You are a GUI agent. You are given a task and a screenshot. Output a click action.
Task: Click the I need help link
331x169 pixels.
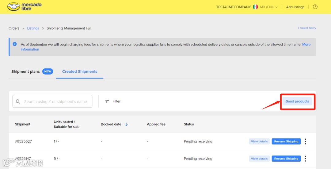[x=307, y=28]
